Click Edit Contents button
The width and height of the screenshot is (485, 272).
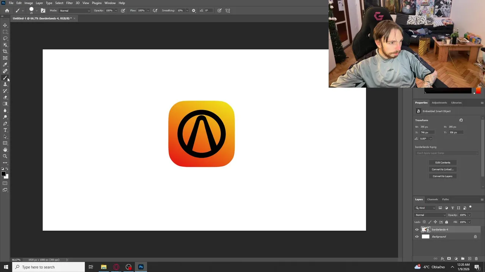443,162
